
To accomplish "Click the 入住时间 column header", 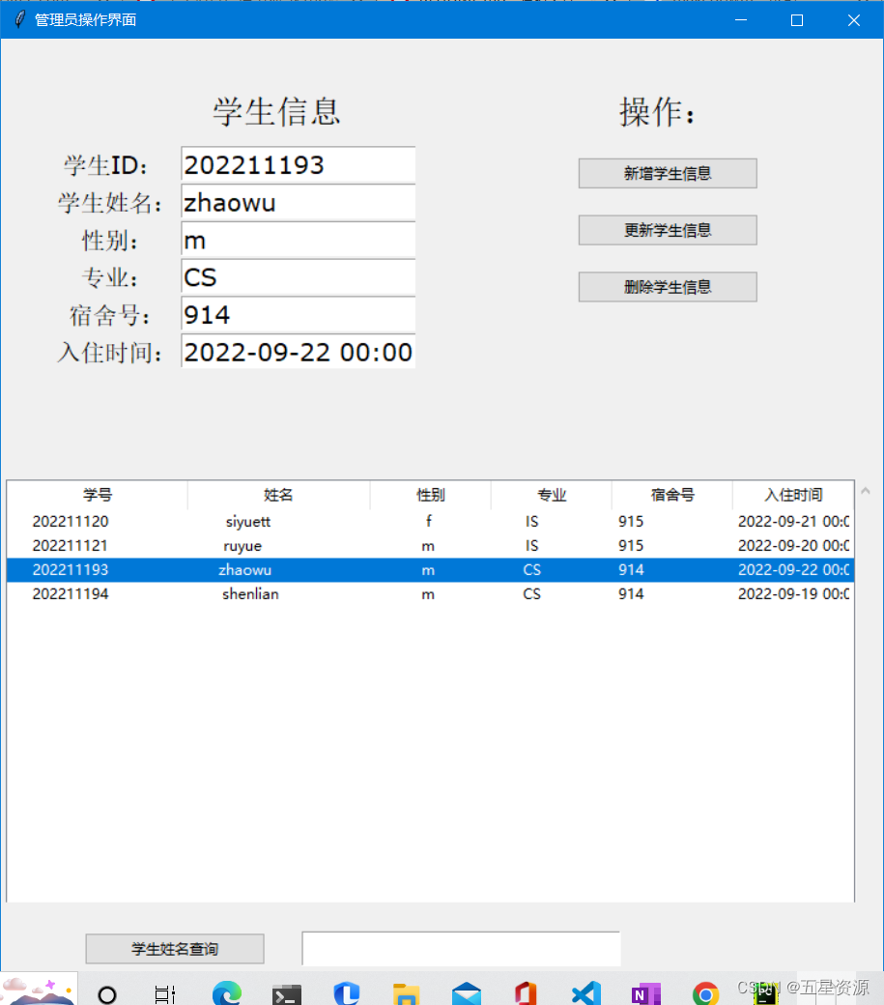I will (x=793, y=495).
